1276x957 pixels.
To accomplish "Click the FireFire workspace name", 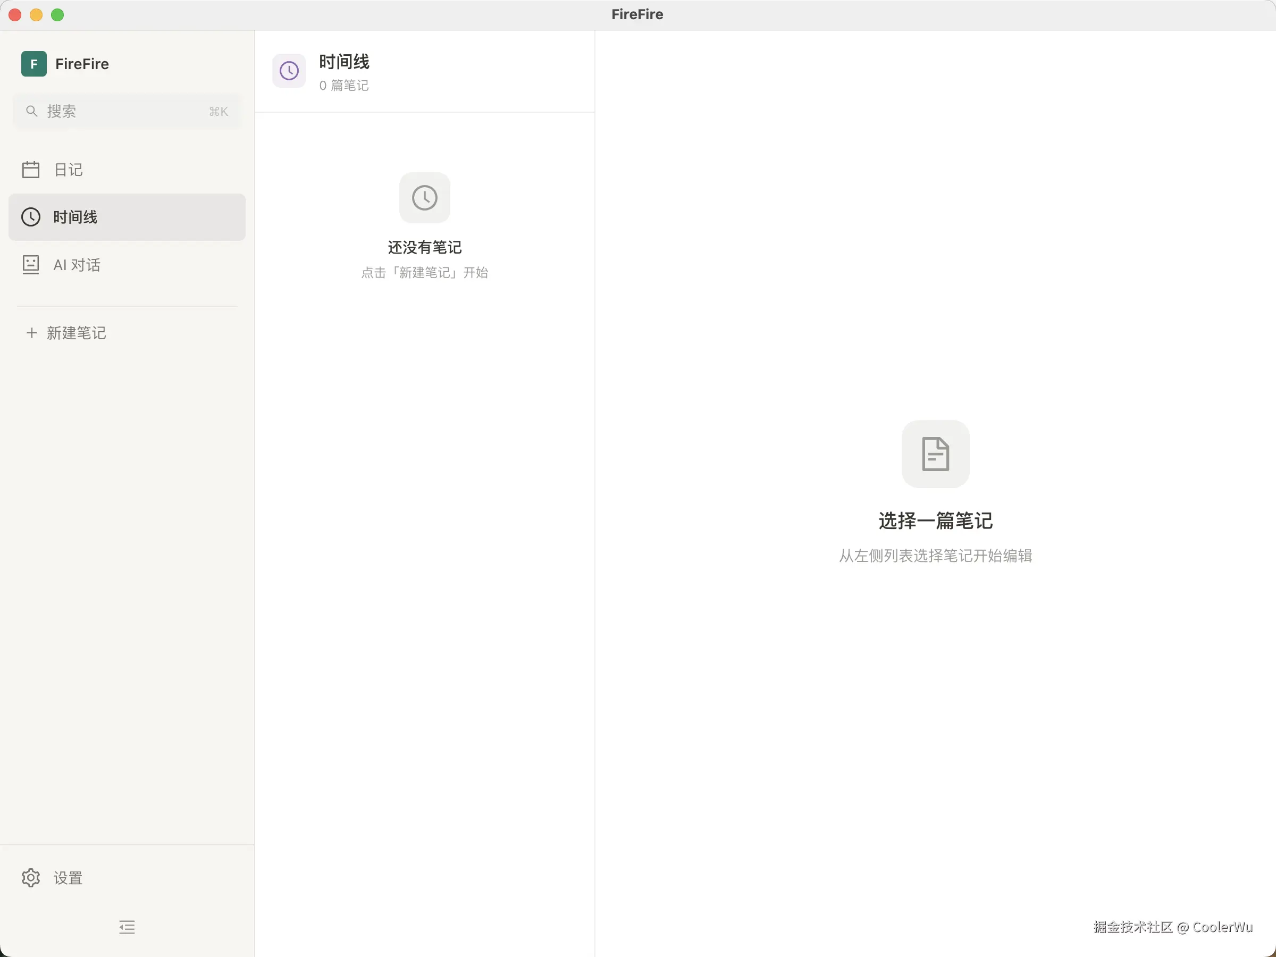I will (82, 63).
